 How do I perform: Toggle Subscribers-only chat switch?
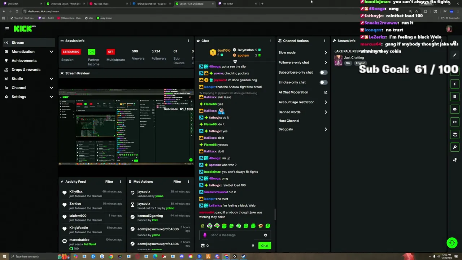tap(323, 73)
